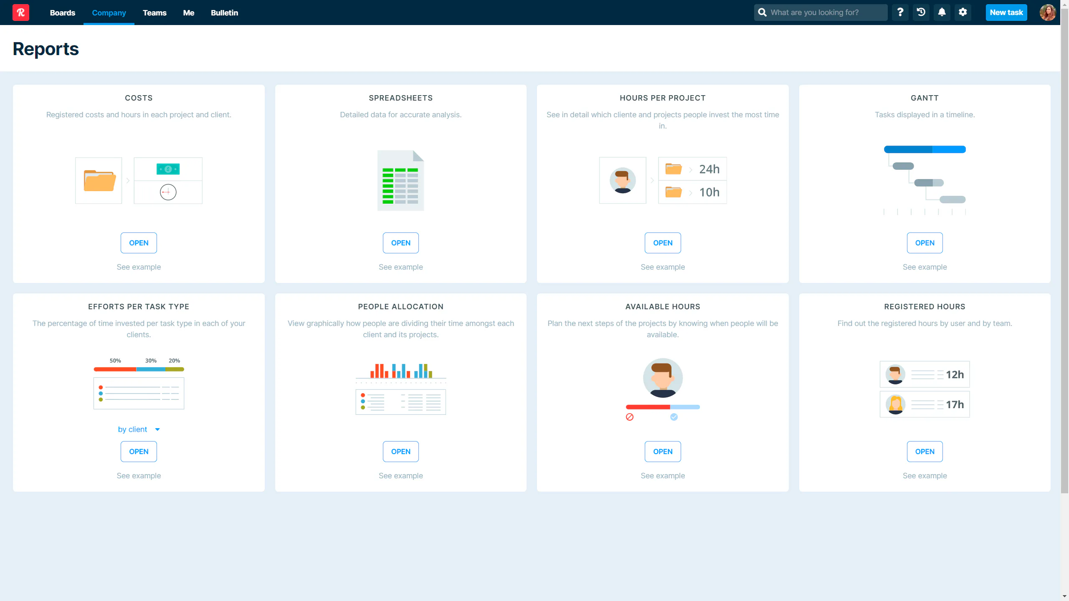
Task: Click the blue check icon under Available Hours
Action: pyautogui.click(x=674, y=417)
